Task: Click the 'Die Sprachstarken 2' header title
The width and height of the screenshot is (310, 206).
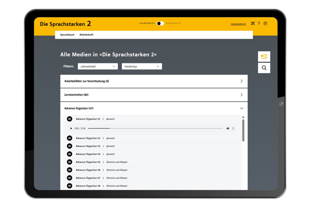Action: 65,24
